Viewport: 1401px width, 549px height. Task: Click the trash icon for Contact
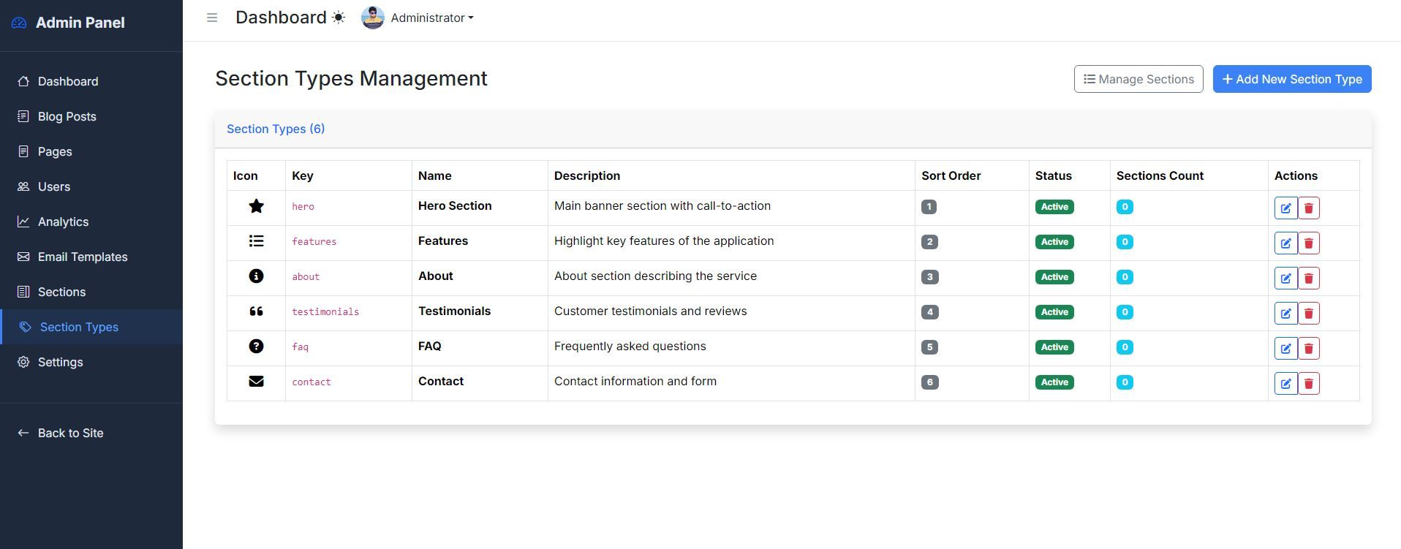tap(1309, 383)
